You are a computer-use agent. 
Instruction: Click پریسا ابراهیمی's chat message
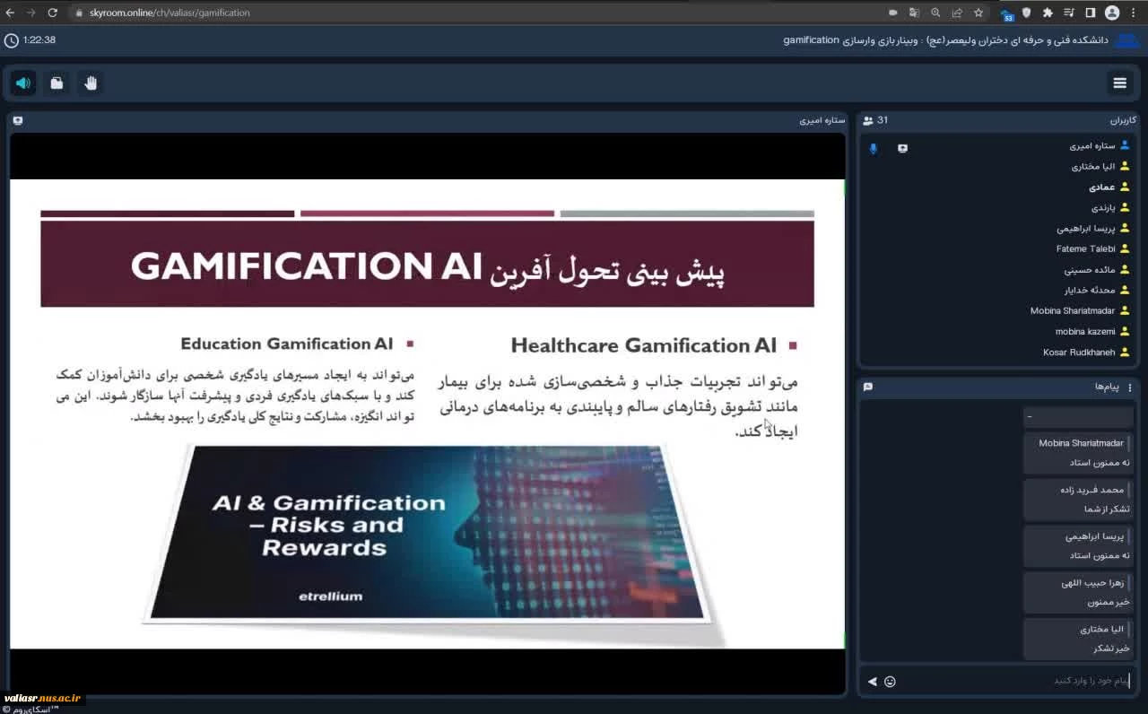tap(1078, 546)
